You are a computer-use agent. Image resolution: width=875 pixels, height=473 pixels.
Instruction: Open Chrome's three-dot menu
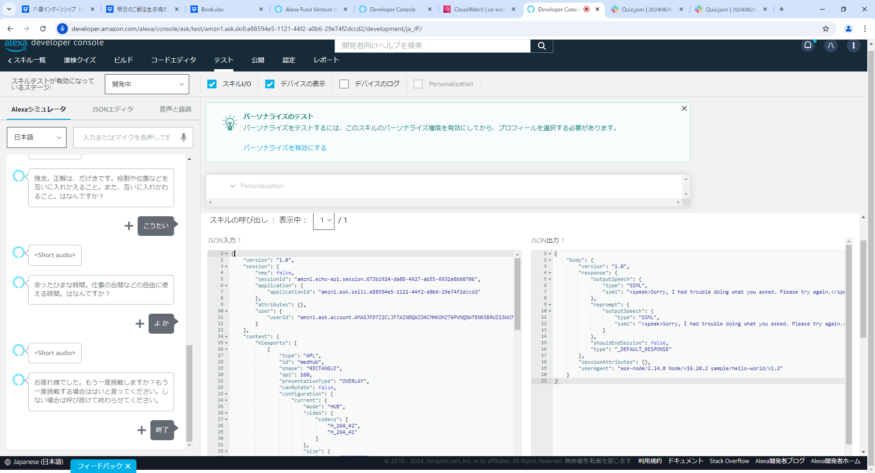click(865, 29)
